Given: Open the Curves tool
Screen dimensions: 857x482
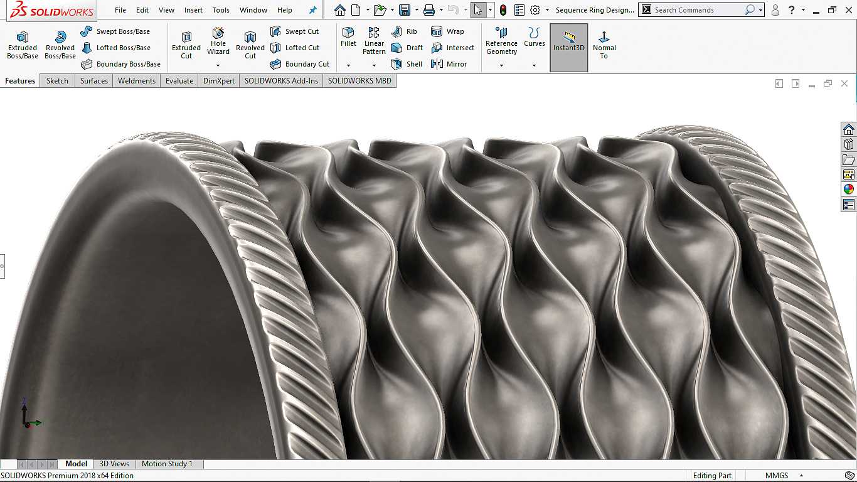Looking at the screenshot, I should pos(535,38).
